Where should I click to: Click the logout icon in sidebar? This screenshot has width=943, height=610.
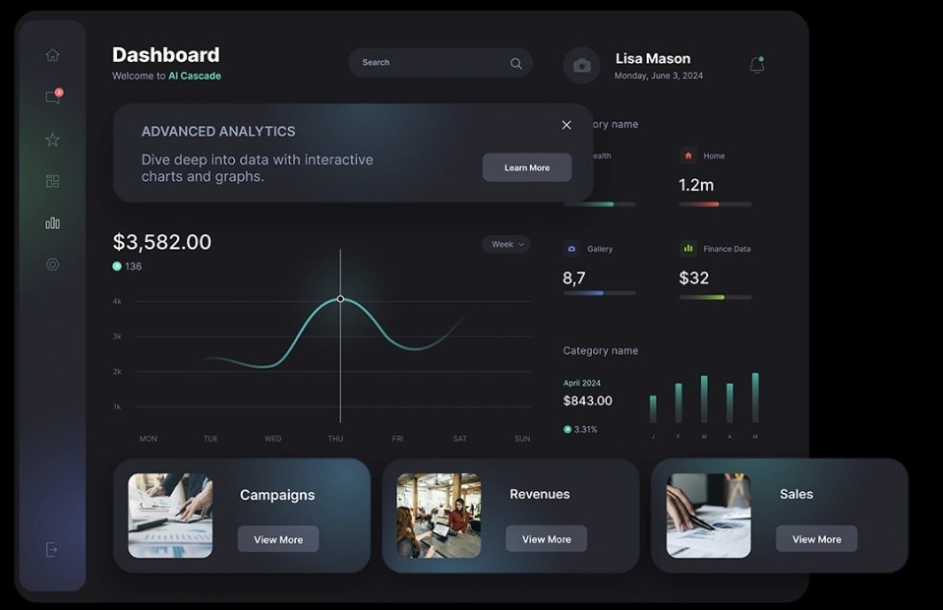52,550
